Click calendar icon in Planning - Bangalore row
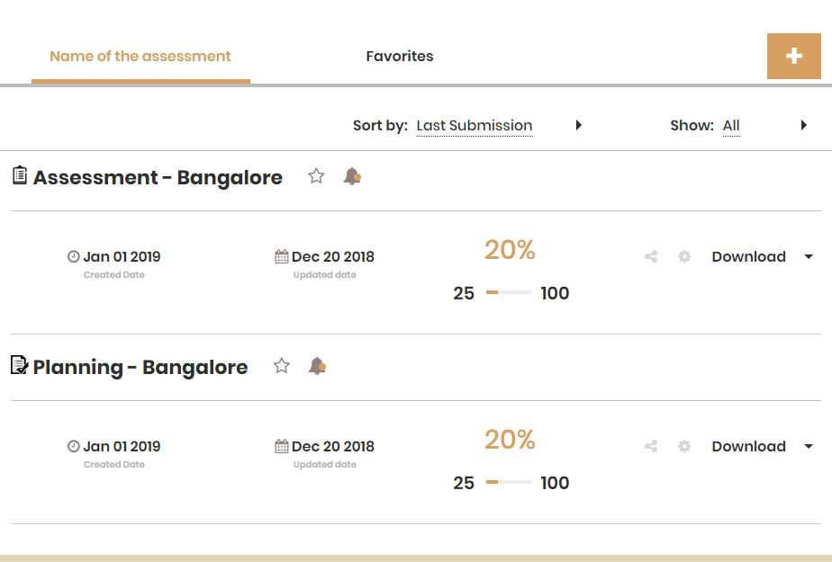This screenshot has height=562, width=832. (282, 447)
